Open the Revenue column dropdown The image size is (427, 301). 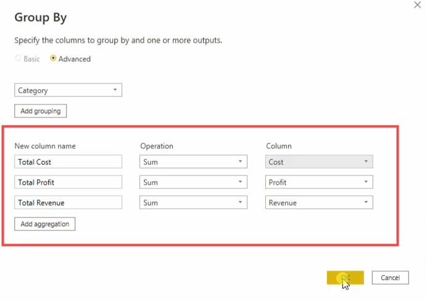319,203
